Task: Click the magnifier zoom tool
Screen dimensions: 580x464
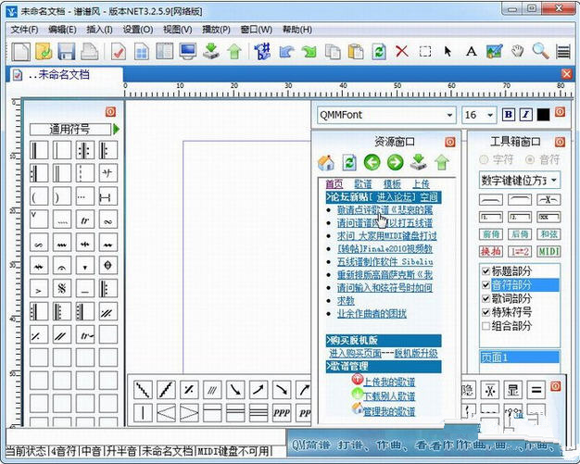Action: coord(540,51)
